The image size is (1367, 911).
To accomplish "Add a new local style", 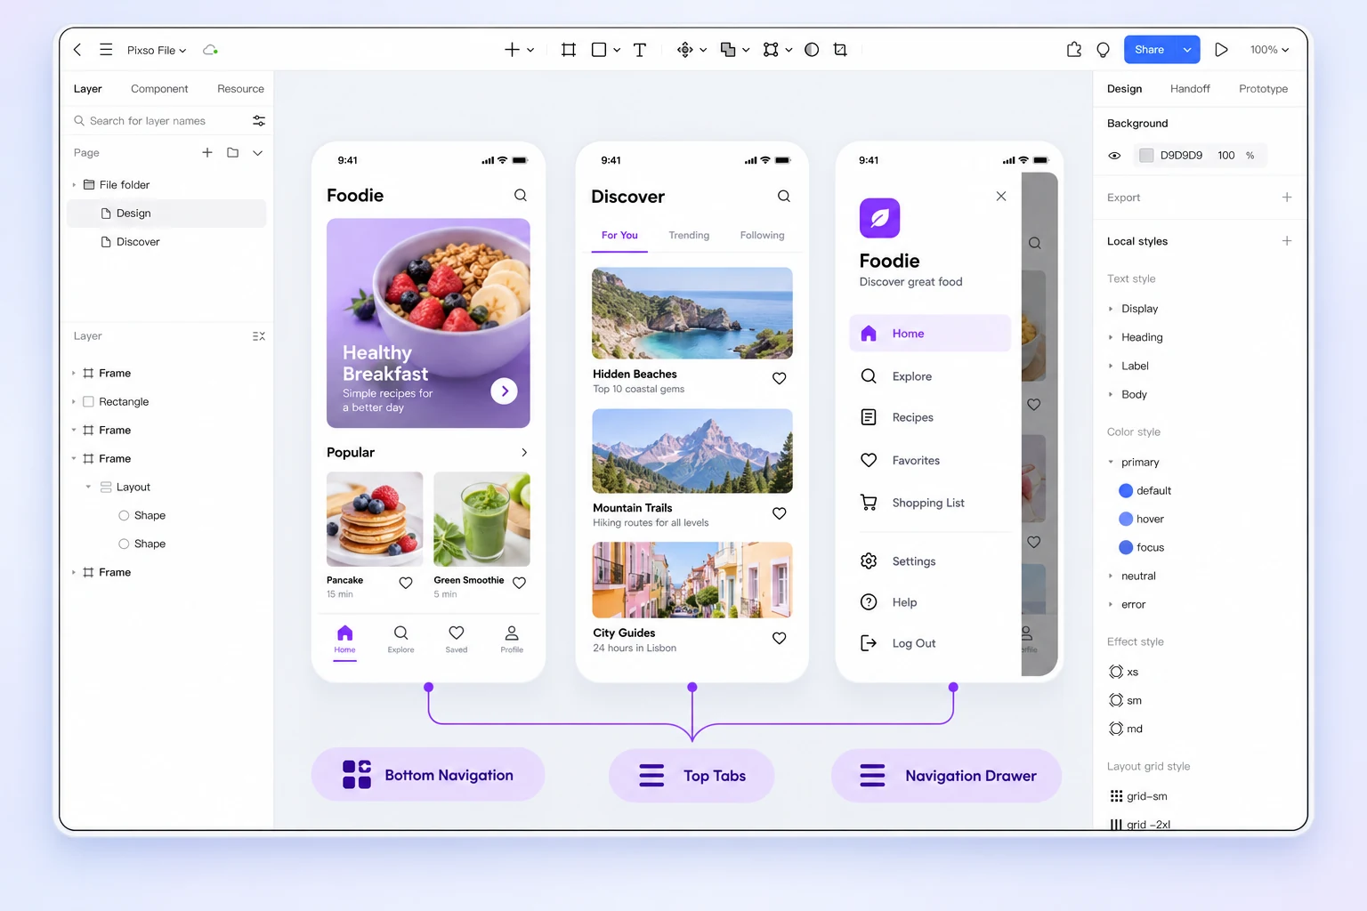I will pyautogui.click(x=1287, y=241).
